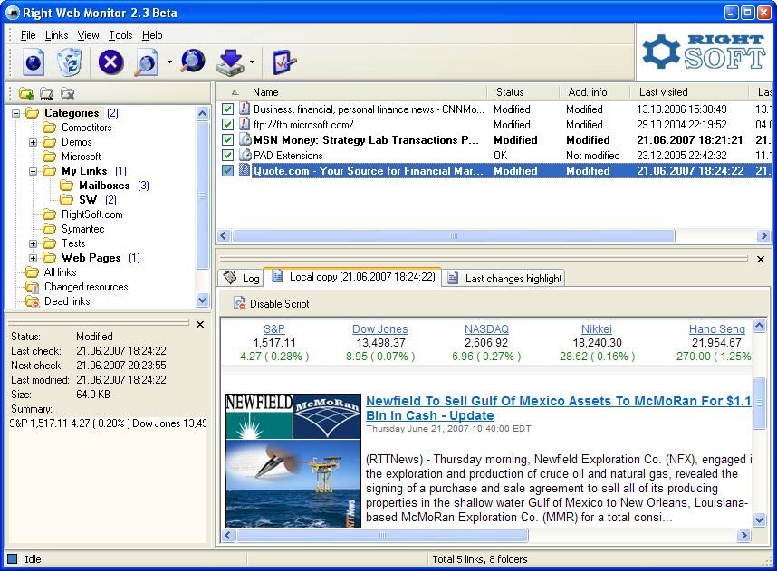Click the blue download arrow toolbar icon
Viewport: 777px width, 571px height.
pos(230,62)
